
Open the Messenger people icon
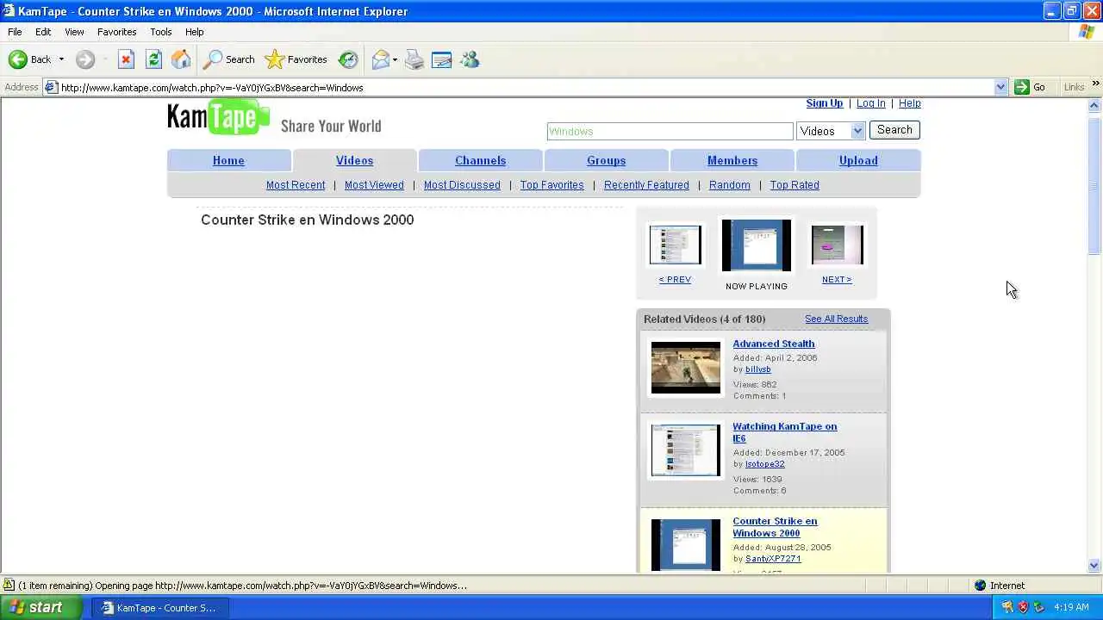(470, 59)
